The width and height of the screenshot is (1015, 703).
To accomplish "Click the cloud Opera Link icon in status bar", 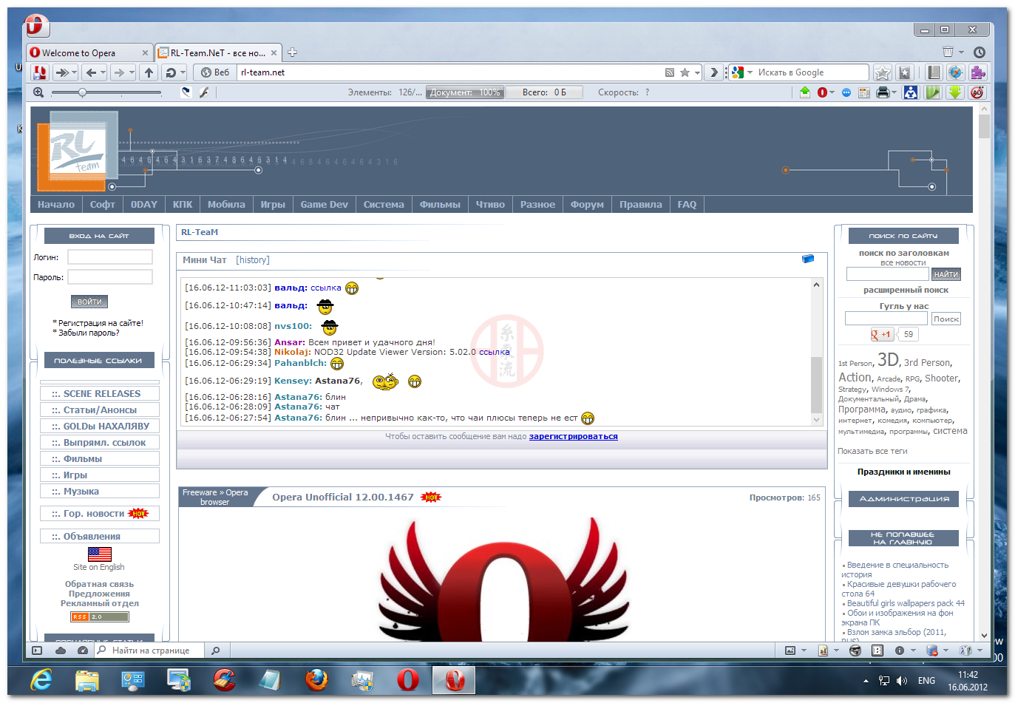I will coord(61,651).
